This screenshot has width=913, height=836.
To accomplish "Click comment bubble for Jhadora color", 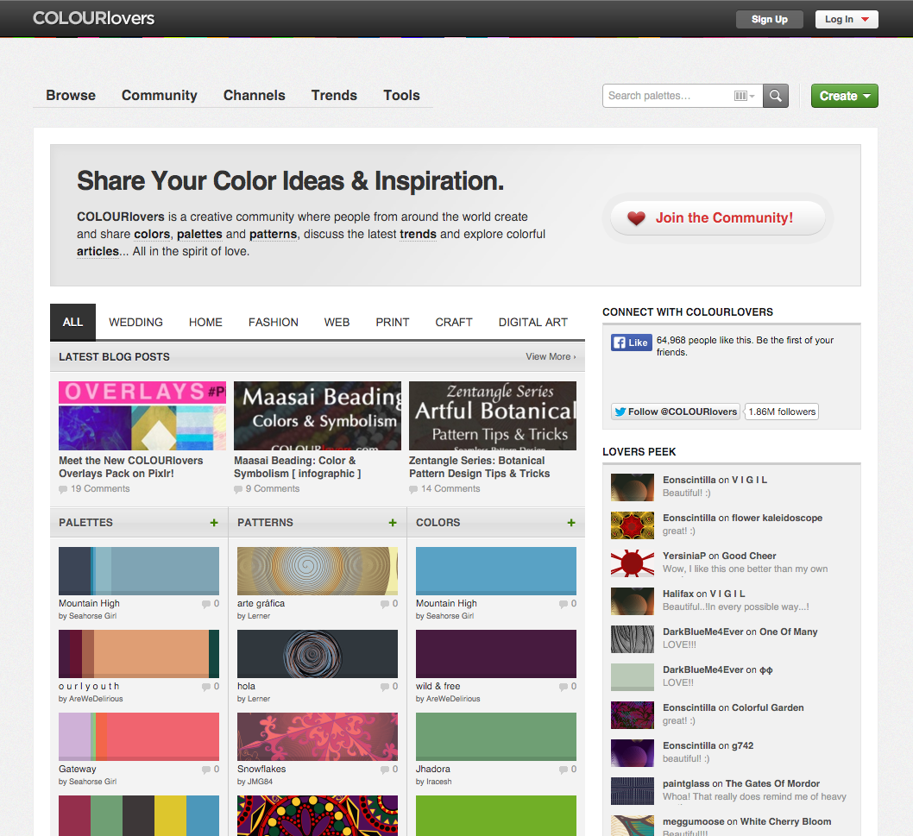I will point(564,770).
